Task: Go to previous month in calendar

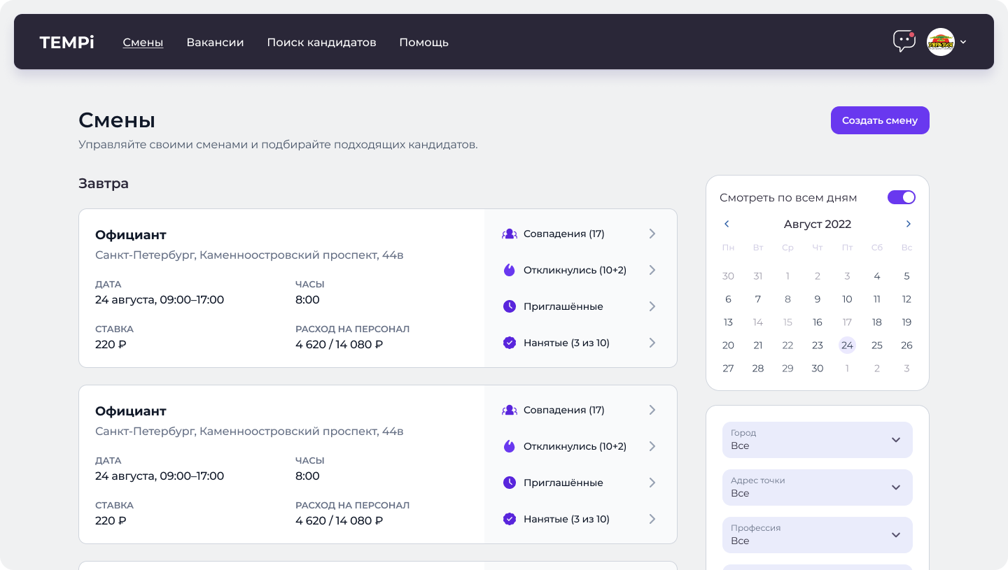Action: 727,224
